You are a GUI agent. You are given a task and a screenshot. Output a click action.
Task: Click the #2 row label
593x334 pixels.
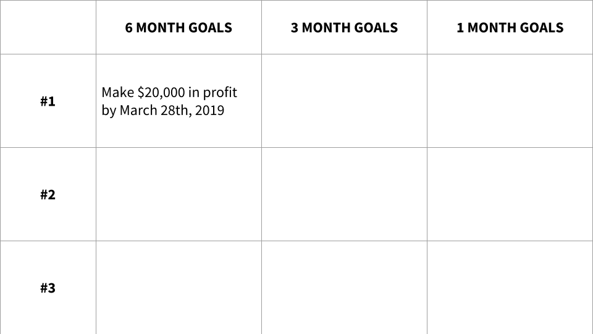click(48, 195)
